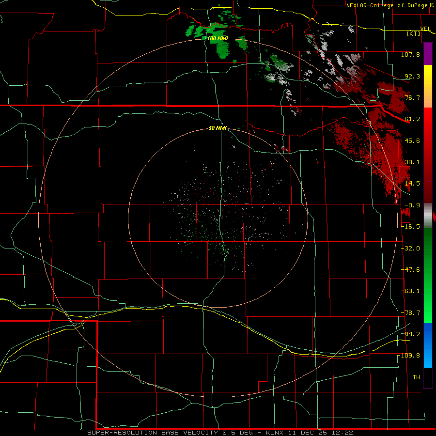Viewport: 436px width, 436px height.
Task: Select the yellow segment of the velocity color bar
Action: (428, 76)
